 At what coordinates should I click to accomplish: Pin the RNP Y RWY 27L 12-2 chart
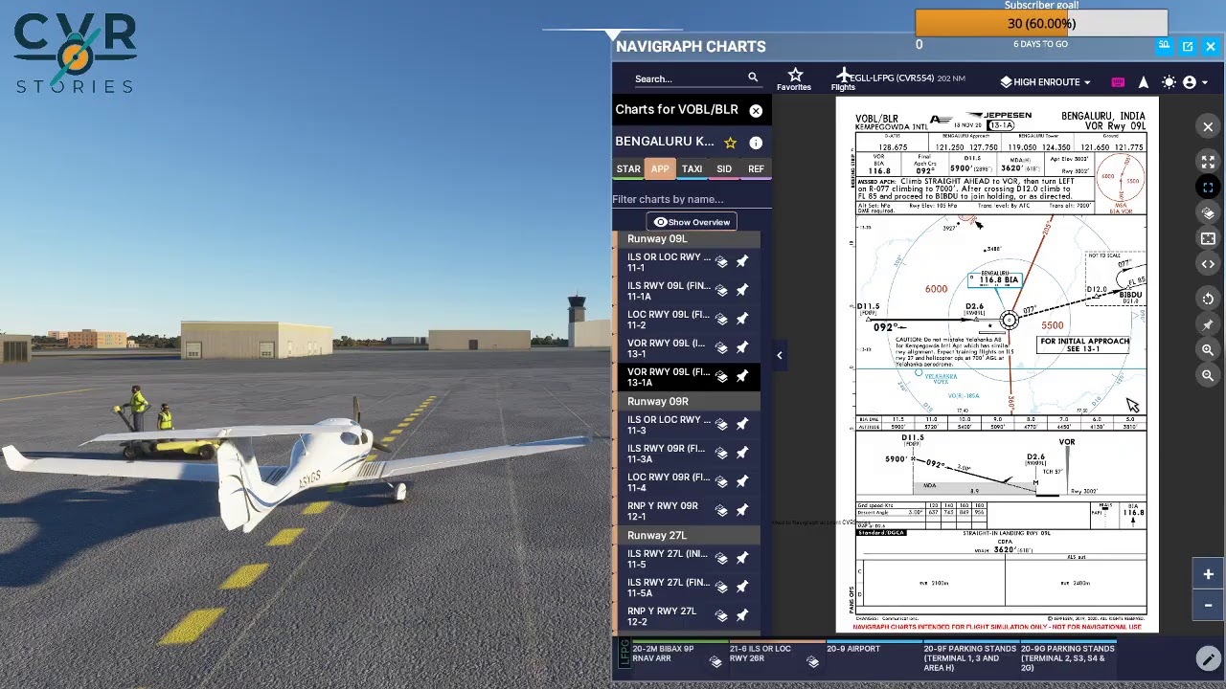pos(742,616)
